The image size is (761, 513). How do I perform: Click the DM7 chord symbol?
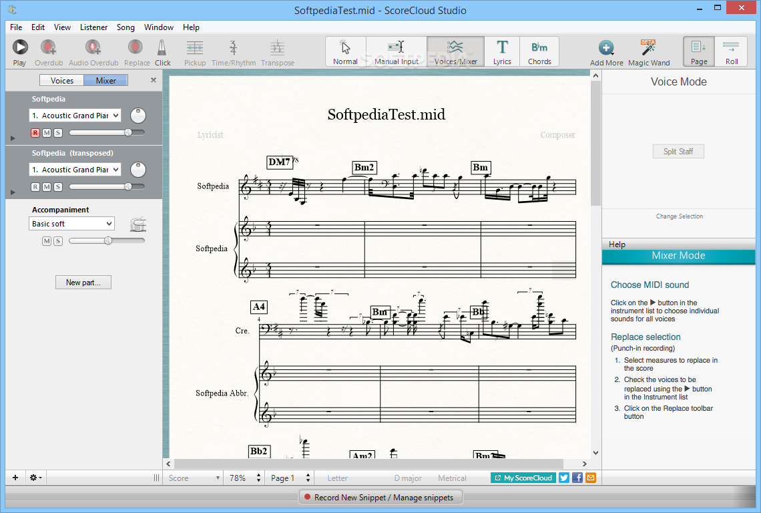pos(280,162)
